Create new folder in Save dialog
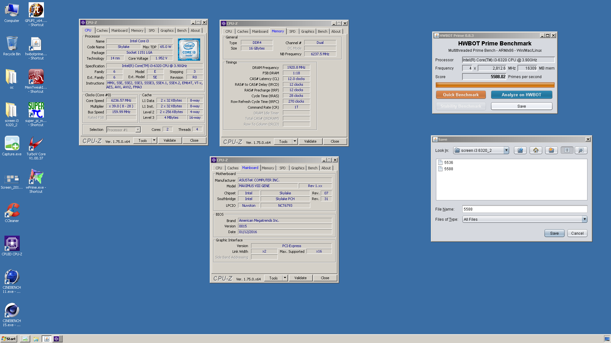This screenshot has height=343, width=611. tap(551, 150)
